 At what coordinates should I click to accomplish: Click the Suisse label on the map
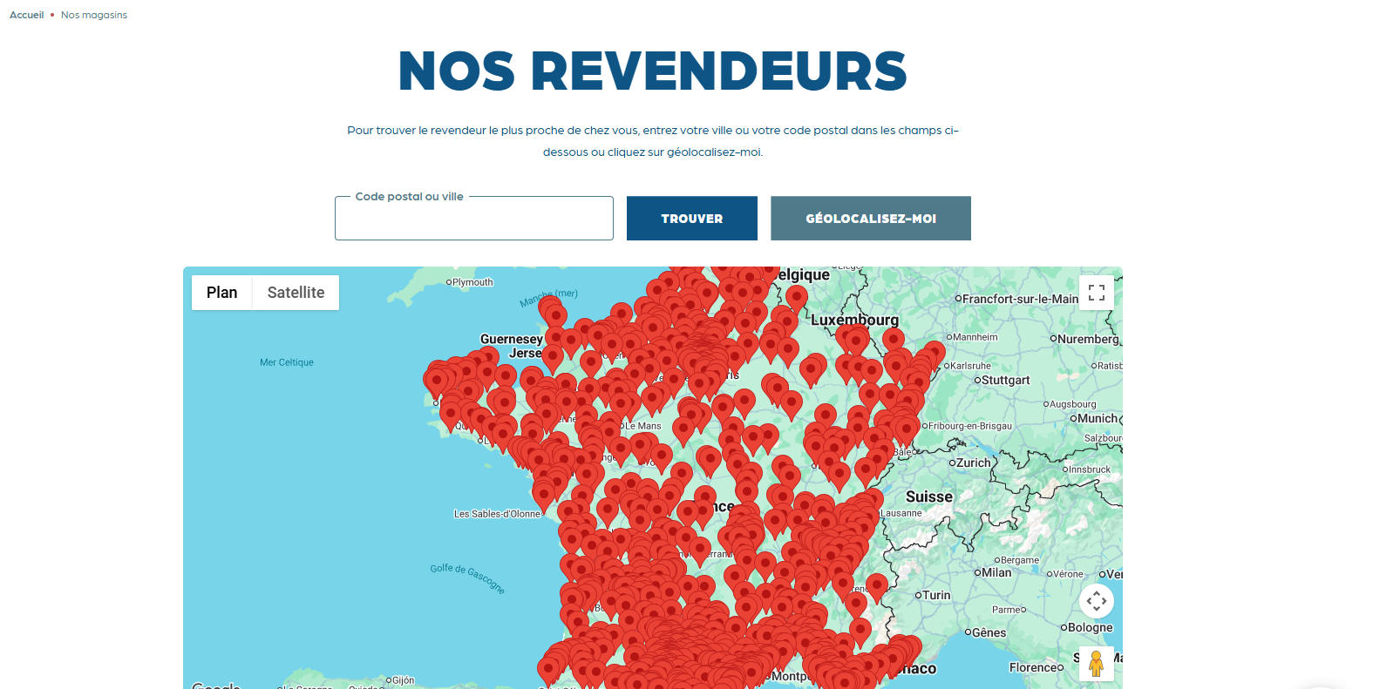[x=929, y=496]
